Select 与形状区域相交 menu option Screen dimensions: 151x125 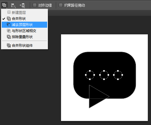(25, 31)
